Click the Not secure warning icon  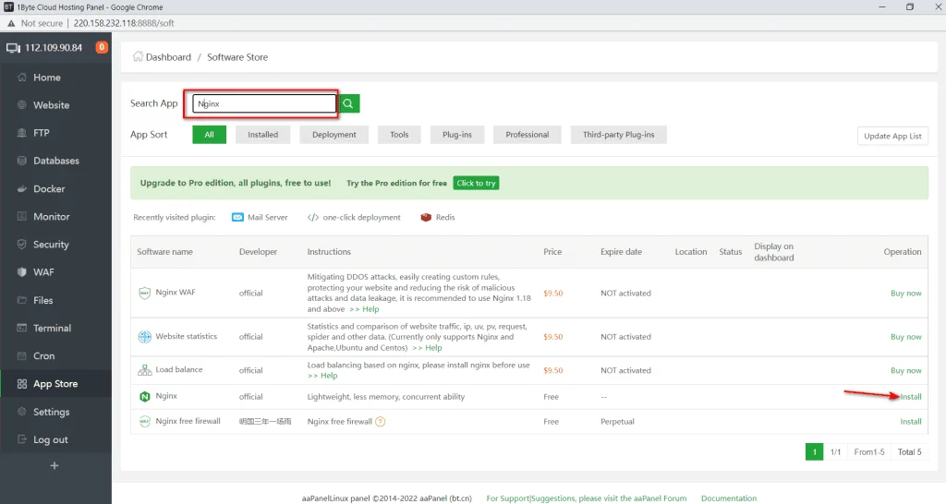11,23
